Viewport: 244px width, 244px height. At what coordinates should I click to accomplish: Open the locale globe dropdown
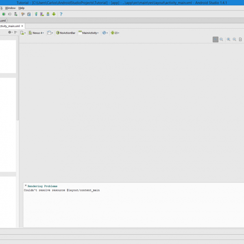[x=105, y=33]
